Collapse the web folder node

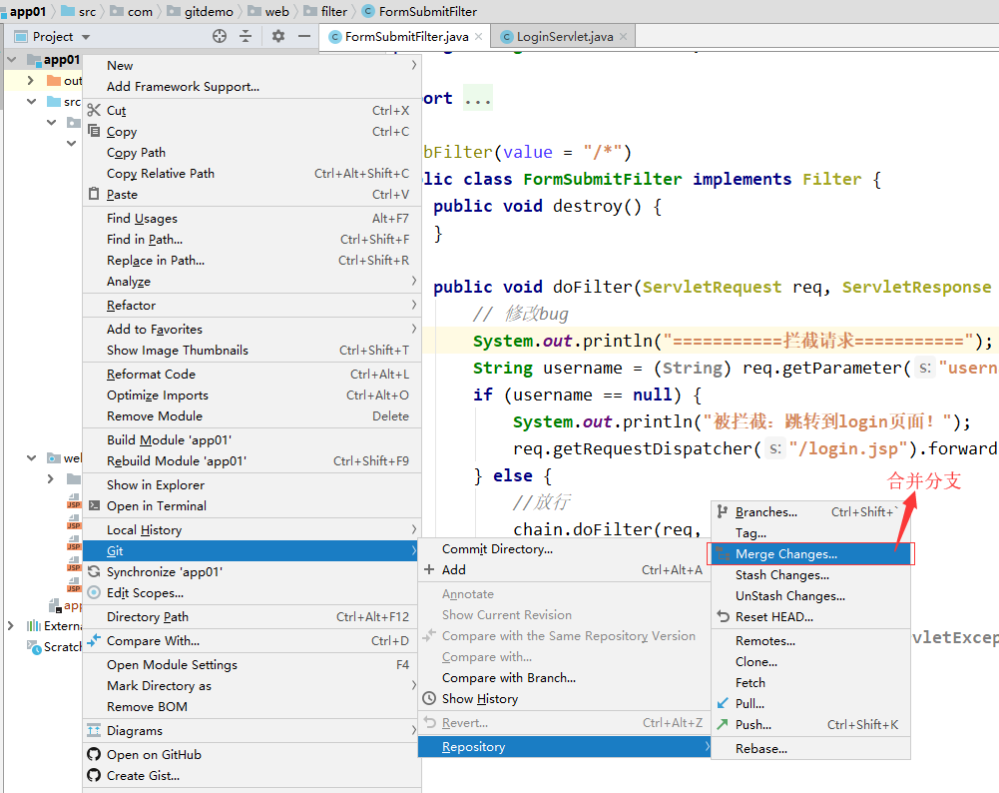pos(31,457)
